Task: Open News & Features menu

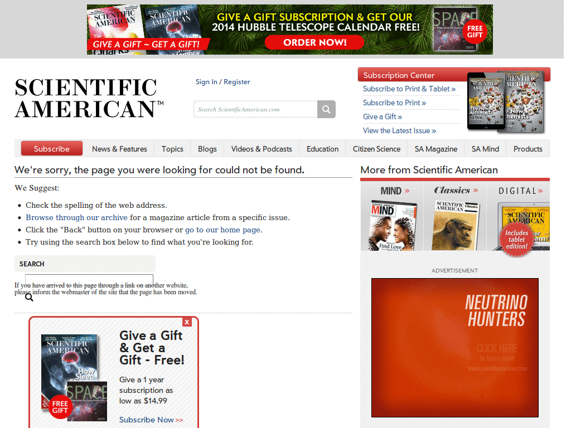Action: tap(119, 149)
